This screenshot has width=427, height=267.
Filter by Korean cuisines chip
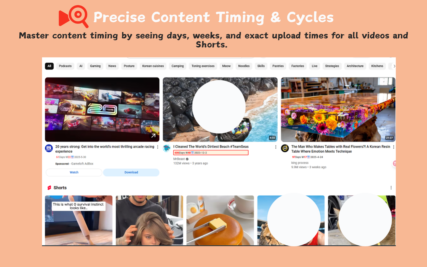pos(153,66)
